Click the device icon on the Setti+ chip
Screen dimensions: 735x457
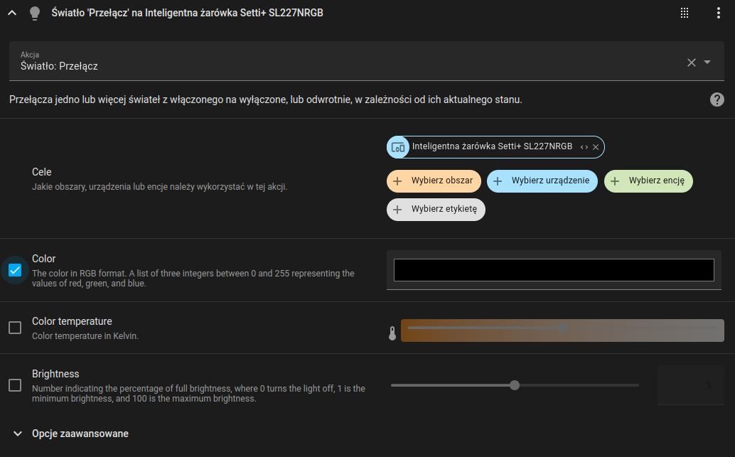pyautogui.click(x=398, y=147)
